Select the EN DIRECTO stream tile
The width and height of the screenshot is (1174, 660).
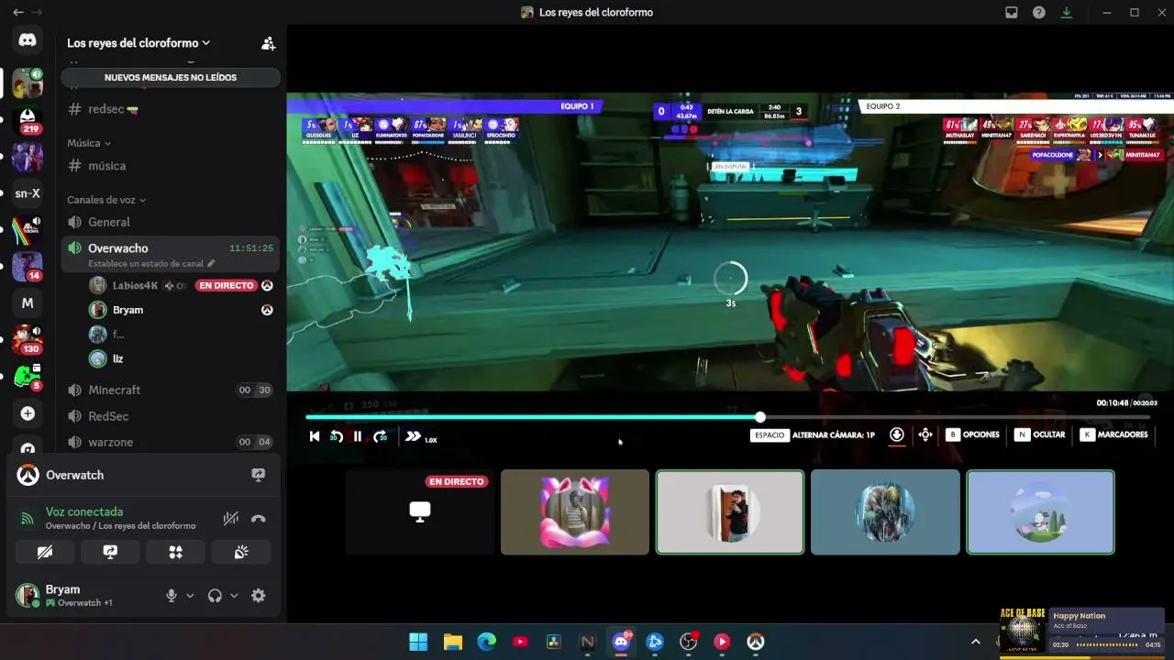[x=420, y=512]
